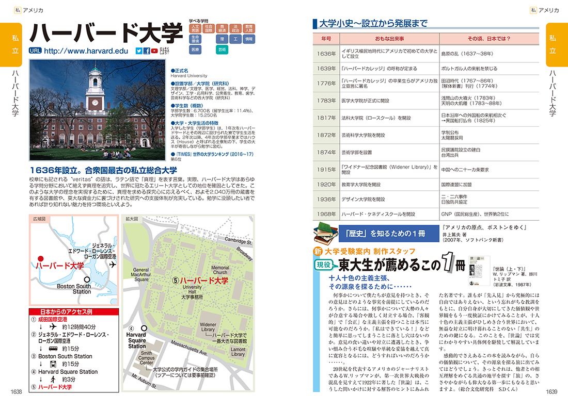Click the 1817年 table cell
Viewport: 568px width, 396px height.
pyautogui.click(x=326, y=118)
